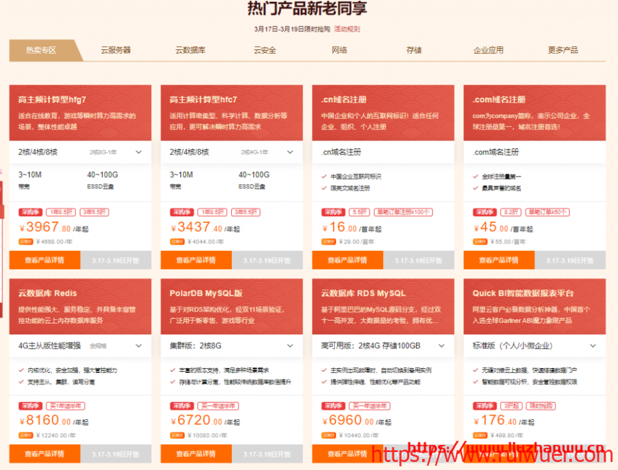Expand the hfc7 core configuration dropdown
The image size is (618, 470).
pos(290,152)
